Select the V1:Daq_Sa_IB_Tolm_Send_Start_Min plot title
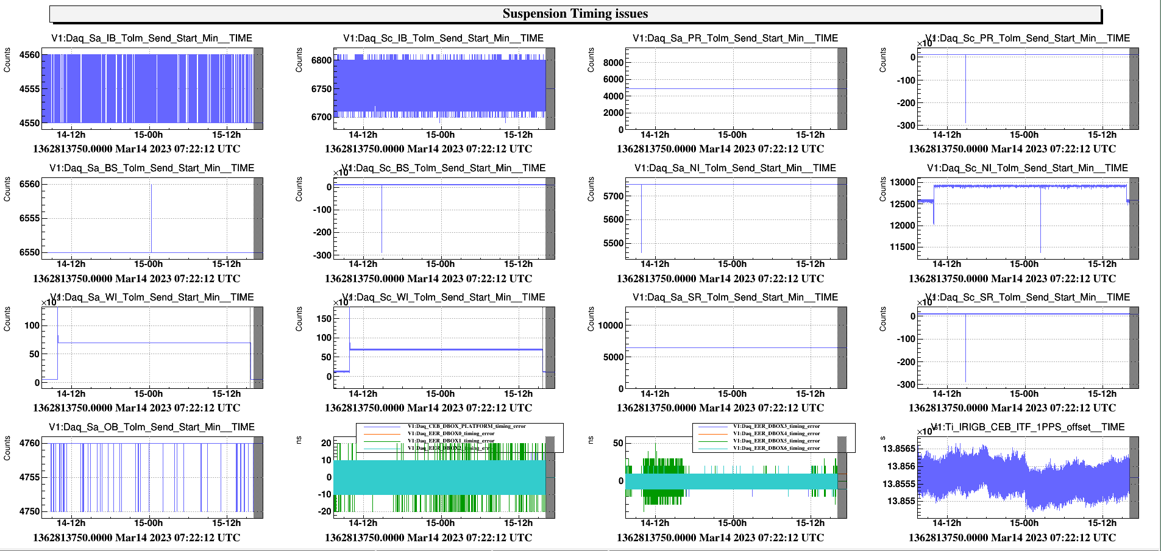 pos(152,38)
